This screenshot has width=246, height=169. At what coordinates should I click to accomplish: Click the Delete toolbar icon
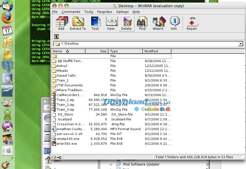click(x=126, y=23)
